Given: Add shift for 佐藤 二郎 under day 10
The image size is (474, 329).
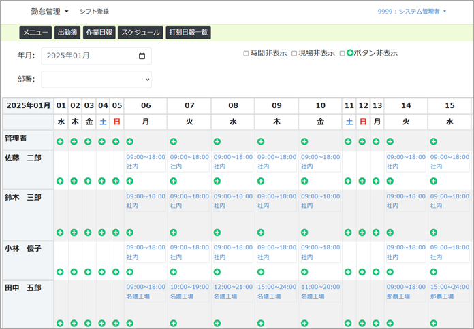Looking at the screenshot, I should (x=304, y=181).
